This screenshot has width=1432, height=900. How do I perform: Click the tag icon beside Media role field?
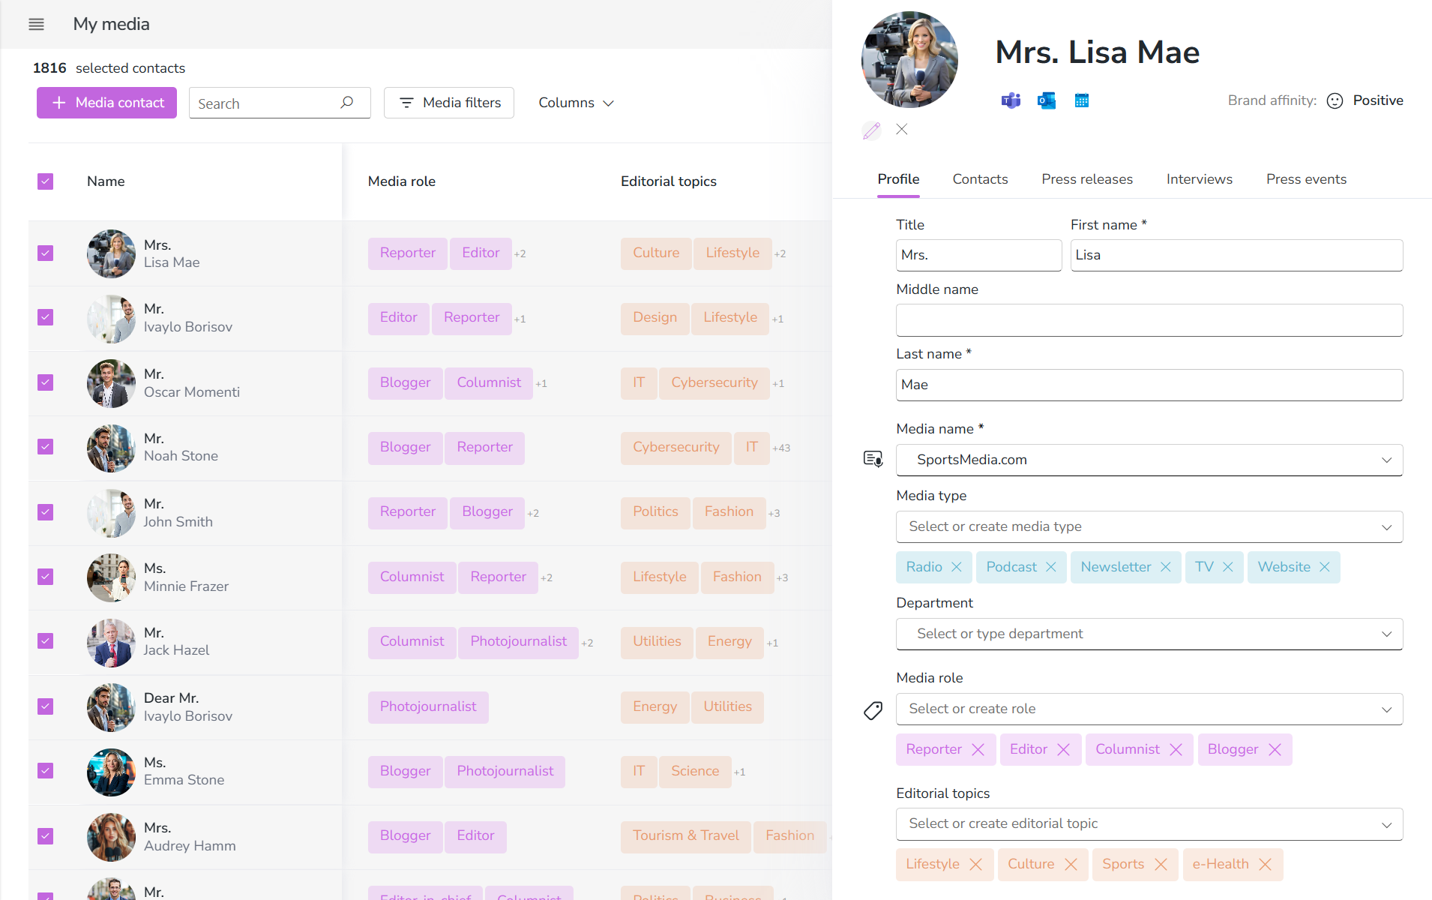tap(873, 709)
